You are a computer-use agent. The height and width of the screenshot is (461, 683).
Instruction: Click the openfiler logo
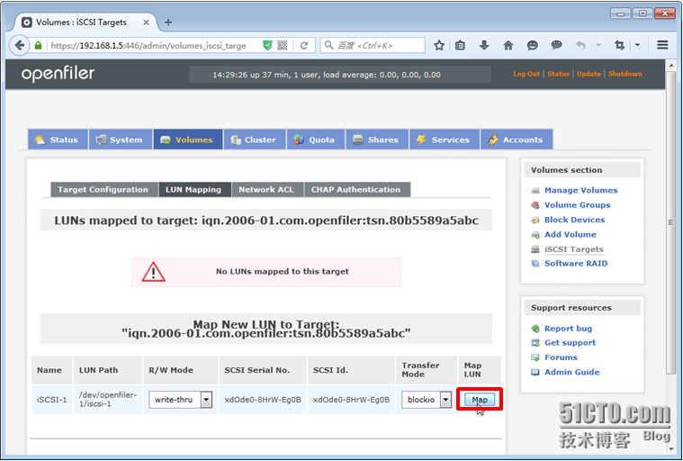click(x=58, y=74)
